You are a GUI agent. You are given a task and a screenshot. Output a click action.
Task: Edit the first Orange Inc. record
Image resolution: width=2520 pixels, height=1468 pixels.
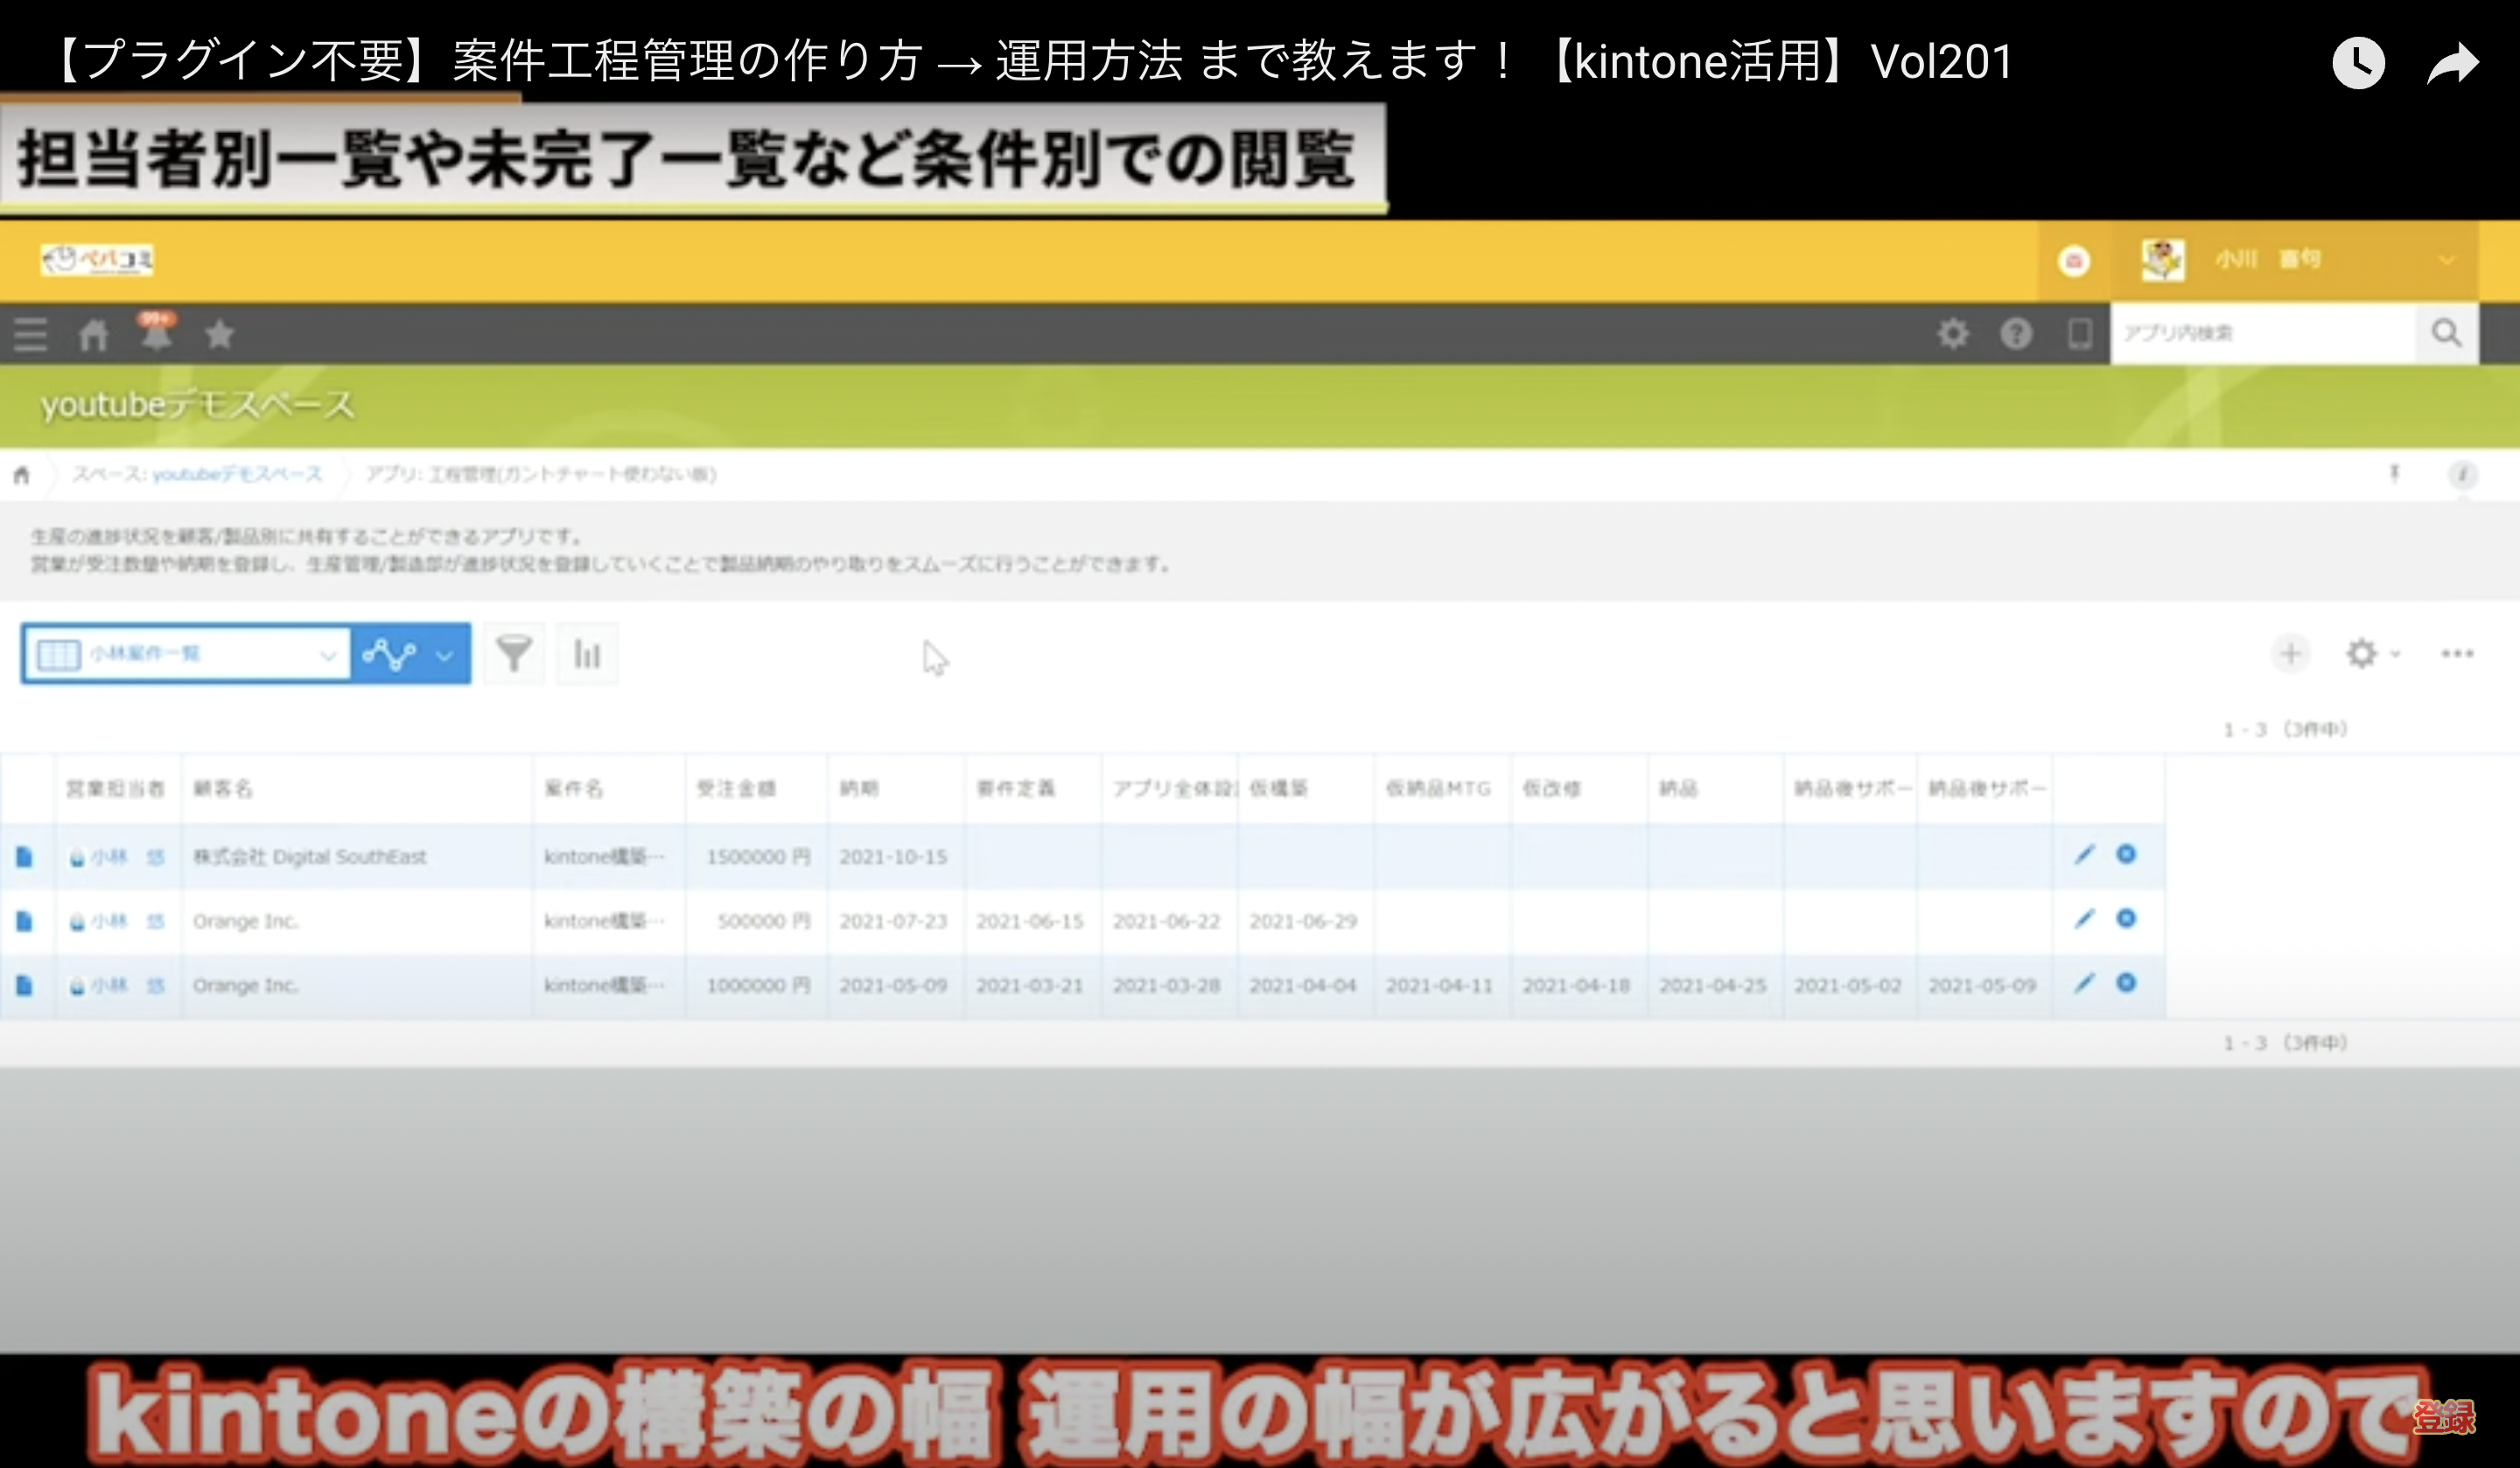tap(2084, 919)
